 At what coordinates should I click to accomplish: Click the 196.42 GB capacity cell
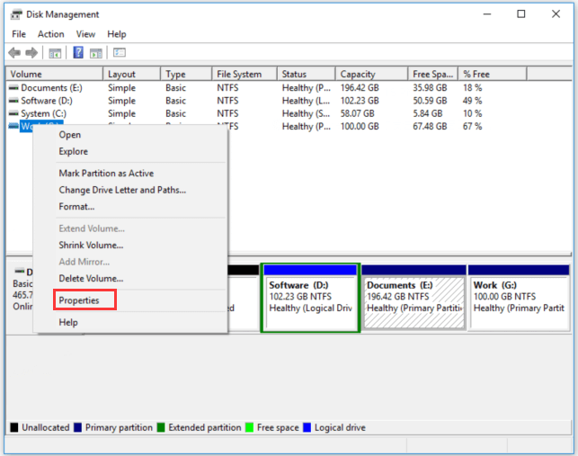[x=360, y=88]
